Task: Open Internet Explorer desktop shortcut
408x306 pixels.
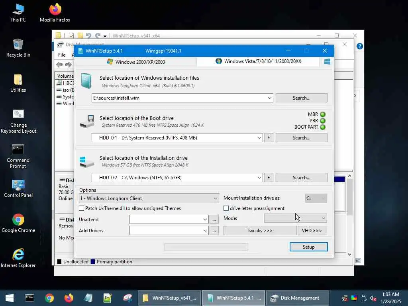Action: 18,258
